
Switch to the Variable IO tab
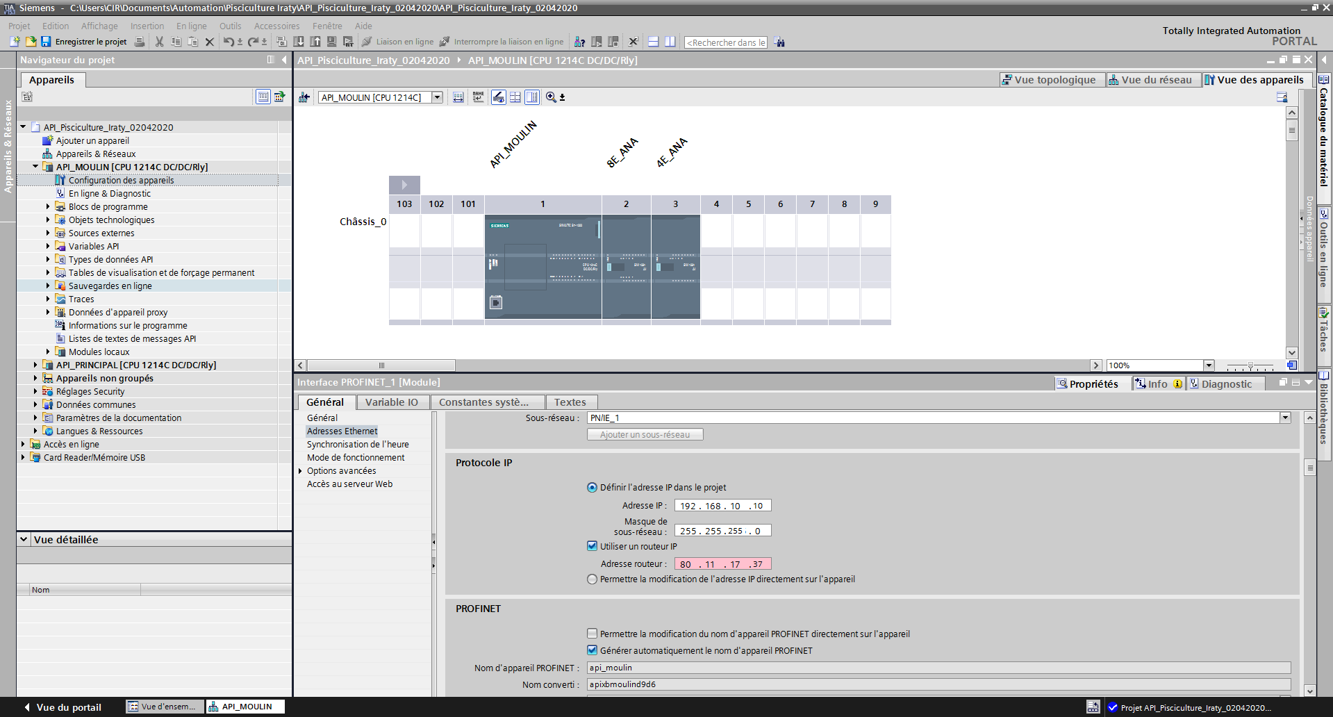click(391, 402)
